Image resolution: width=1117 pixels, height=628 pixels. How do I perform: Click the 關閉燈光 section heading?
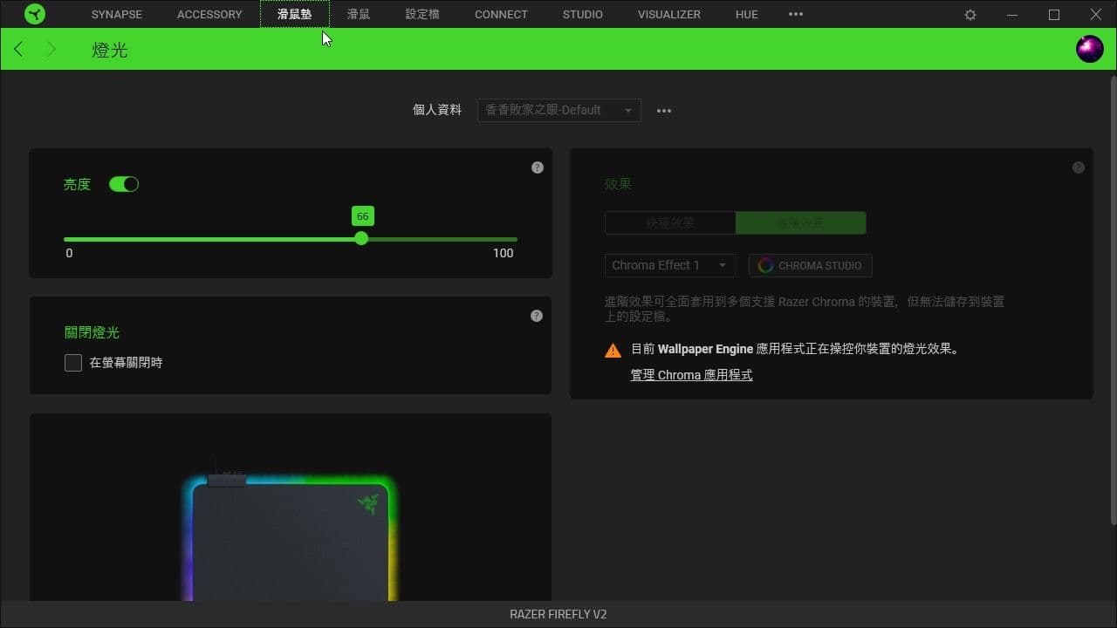coord(92,332)
